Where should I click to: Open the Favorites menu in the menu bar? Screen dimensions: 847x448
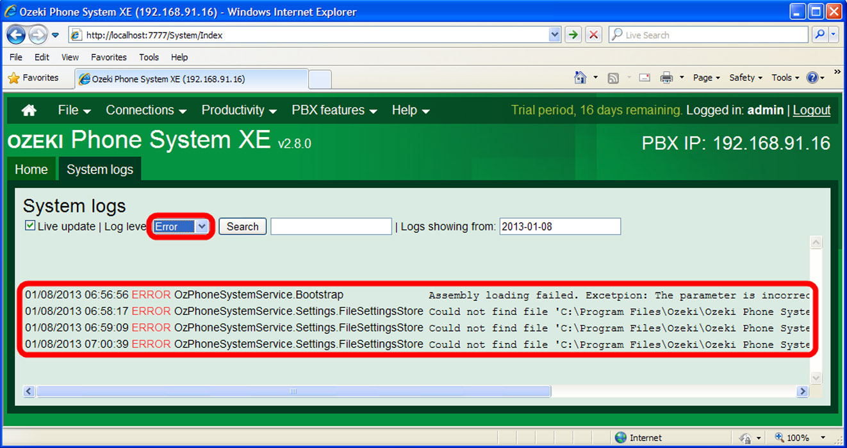(x=109, y=57)
